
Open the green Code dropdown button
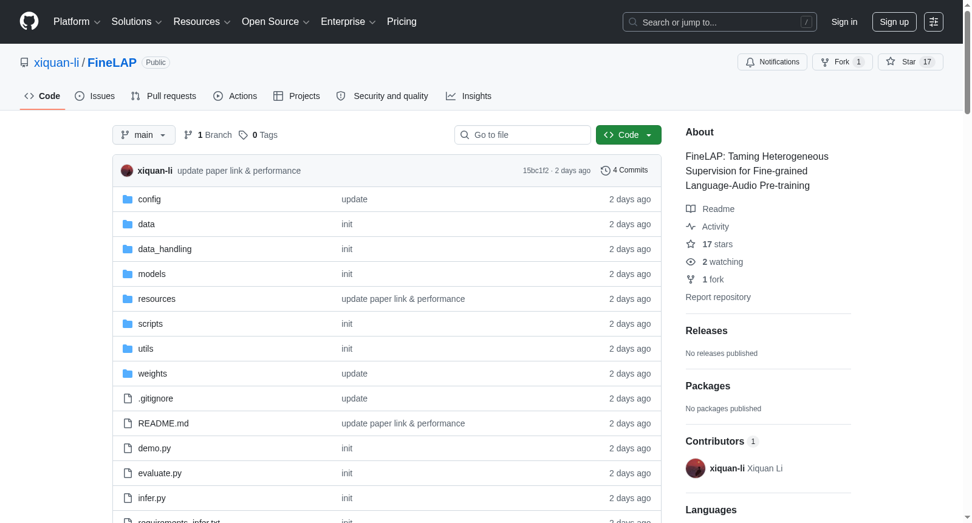(629, 135)
